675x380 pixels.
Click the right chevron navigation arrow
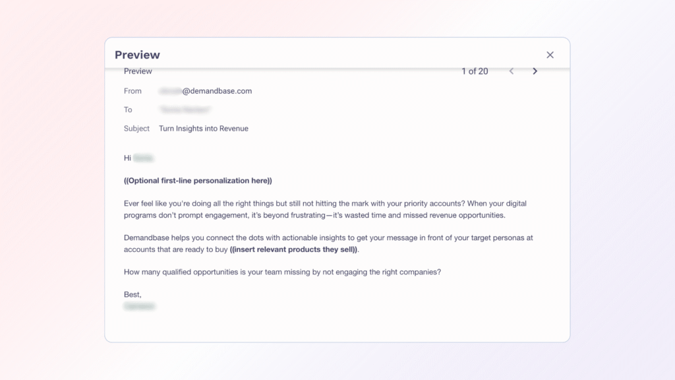click(535, 71)
